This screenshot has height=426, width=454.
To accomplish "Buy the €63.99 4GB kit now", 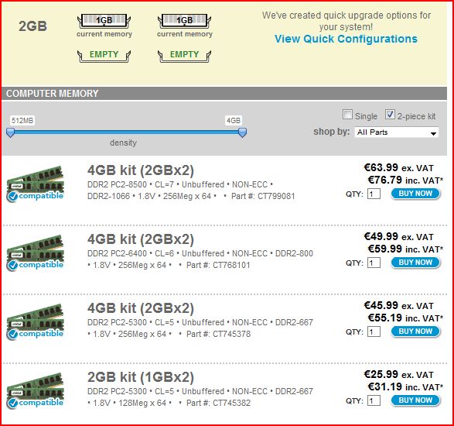I will click(415, 194).
